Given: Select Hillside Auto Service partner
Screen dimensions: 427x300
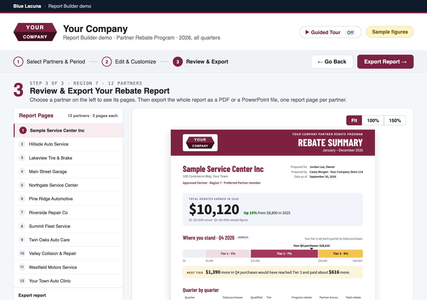Looking at the screenshot, I should click(x=69, y=144).
